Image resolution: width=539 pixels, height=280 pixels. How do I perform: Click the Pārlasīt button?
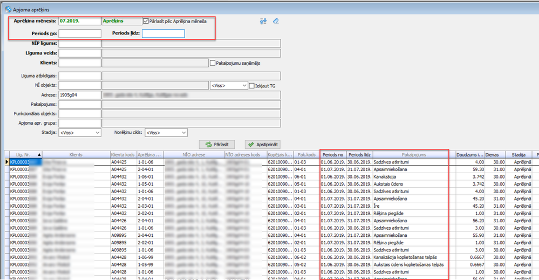[x=217, y=144]
